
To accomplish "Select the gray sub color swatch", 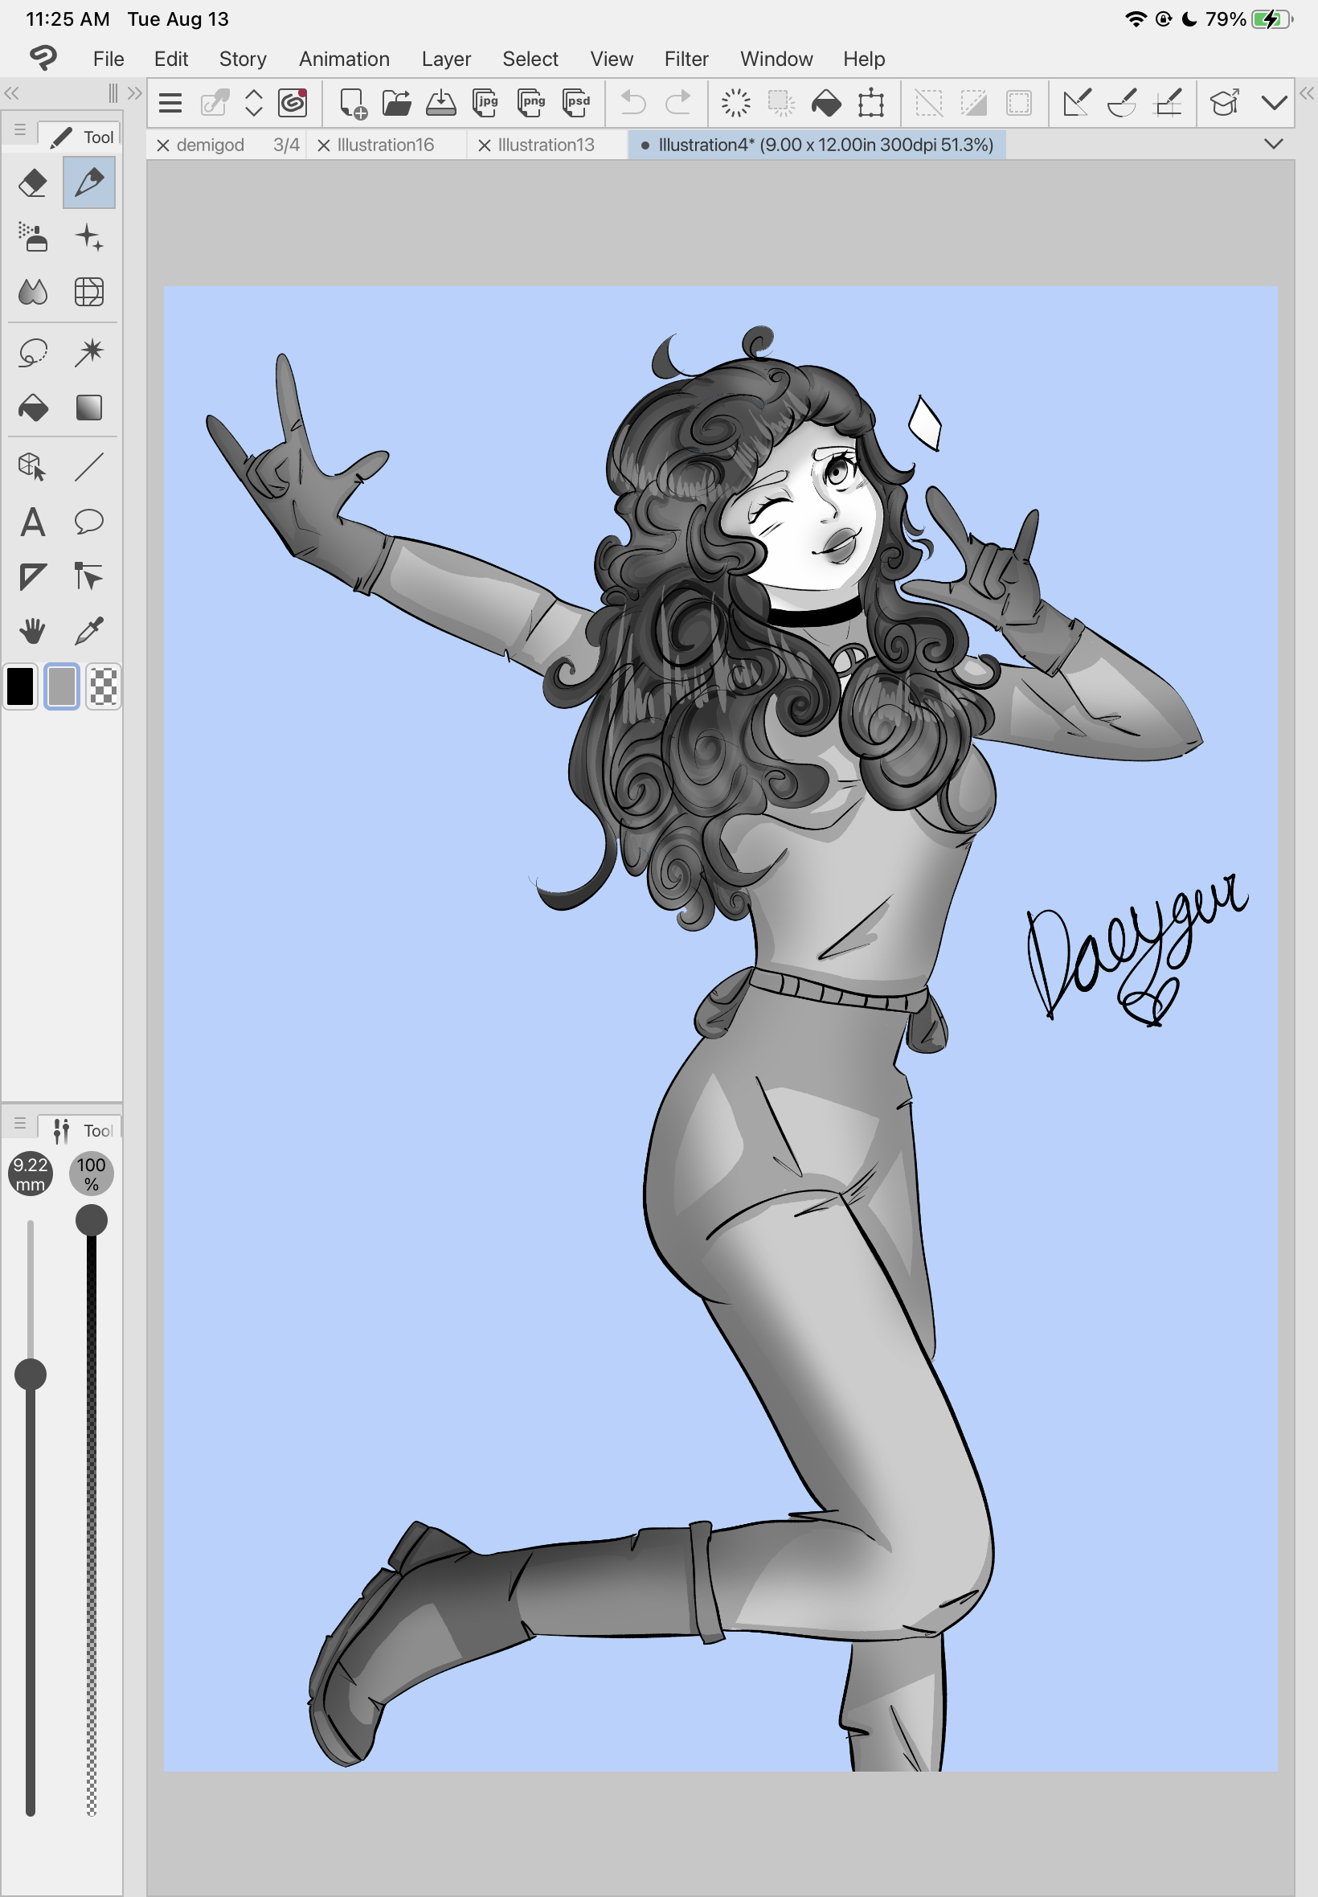I will [x=62, y=686].
